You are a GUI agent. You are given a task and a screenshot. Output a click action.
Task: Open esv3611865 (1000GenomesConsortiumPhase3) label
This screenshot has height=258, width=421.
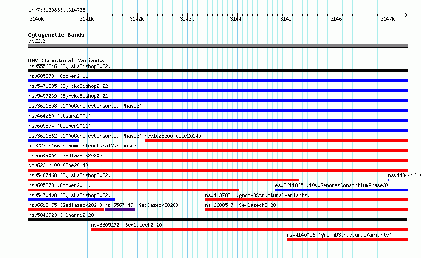[x=332, y=185]
